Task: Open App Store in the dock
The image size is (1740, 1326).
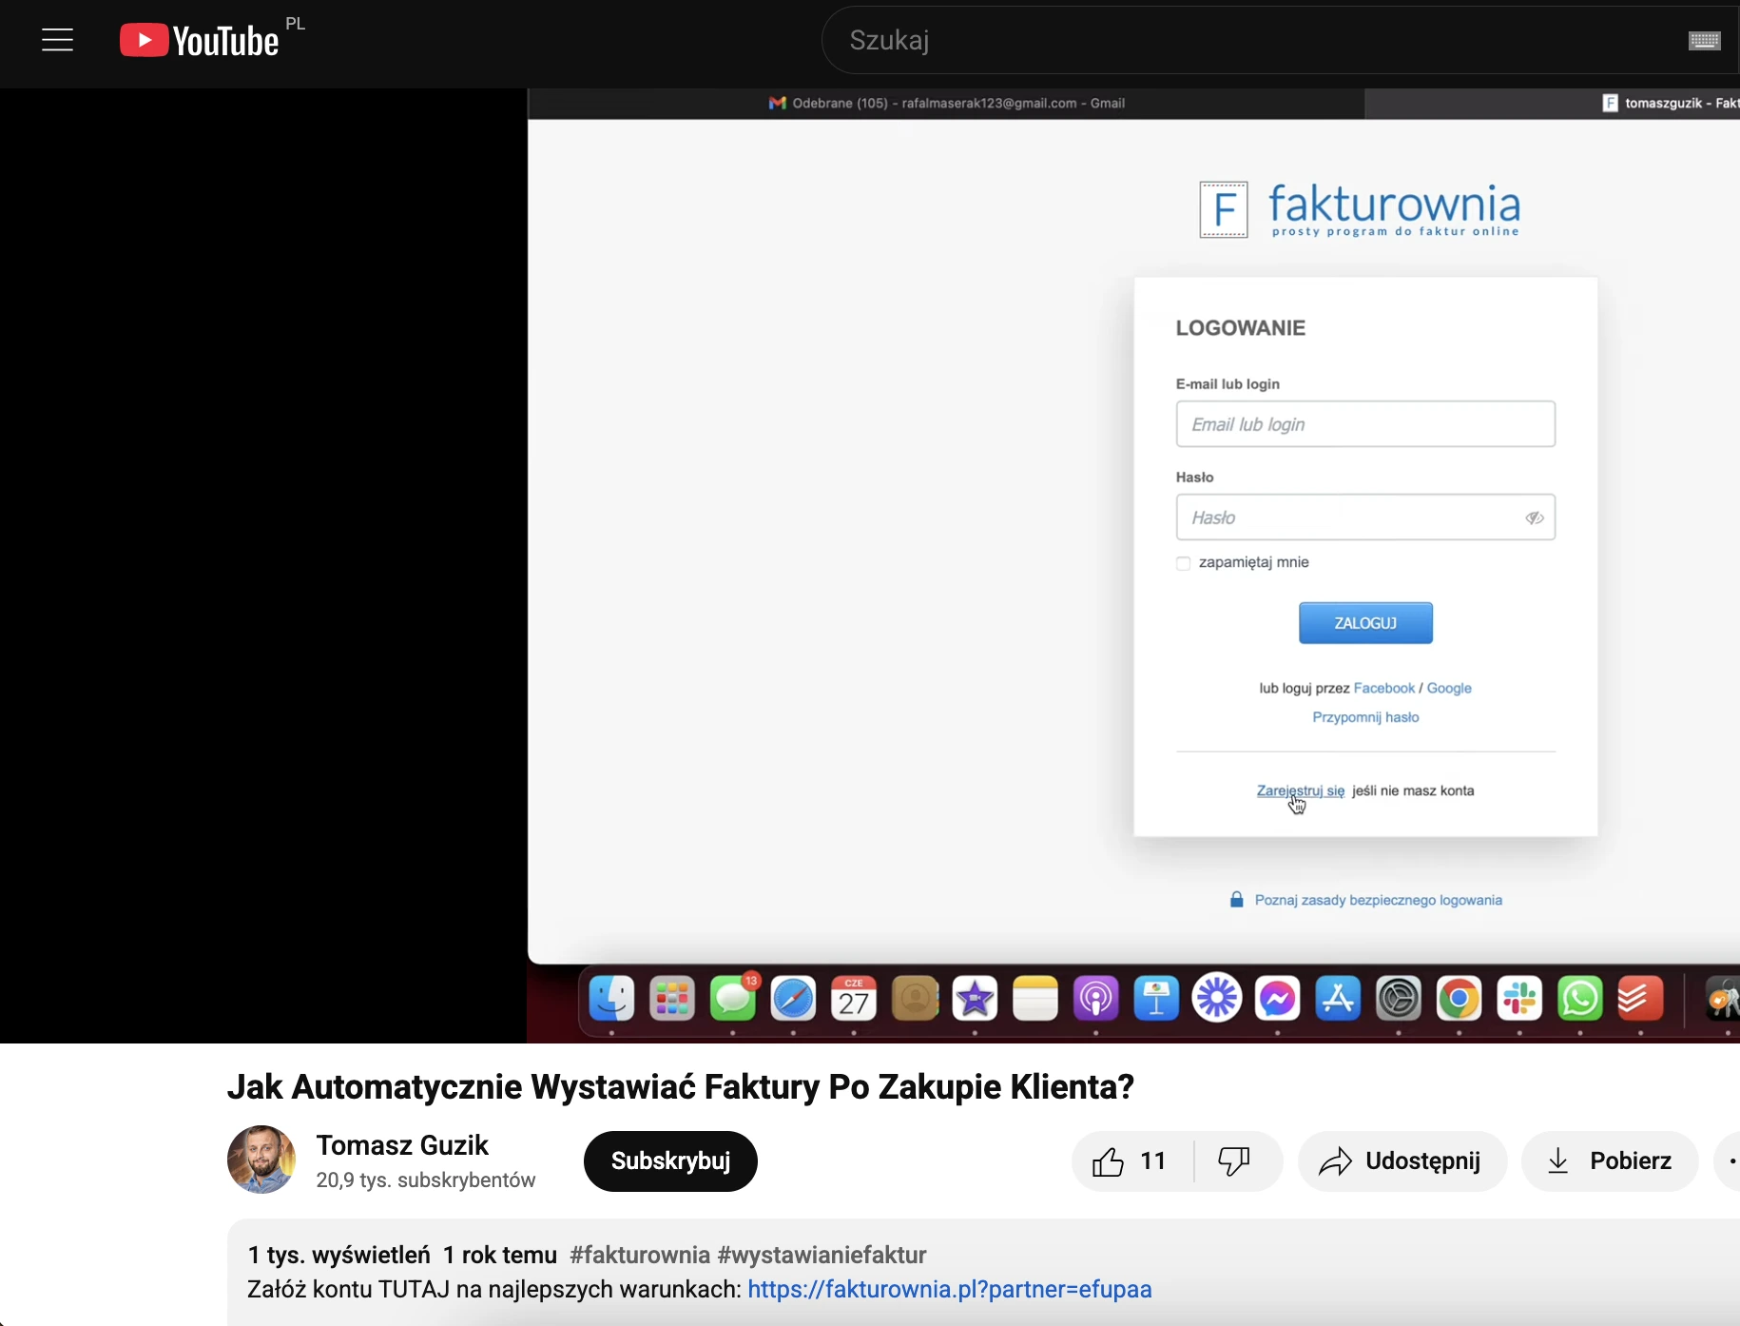Action: 1338,1000
